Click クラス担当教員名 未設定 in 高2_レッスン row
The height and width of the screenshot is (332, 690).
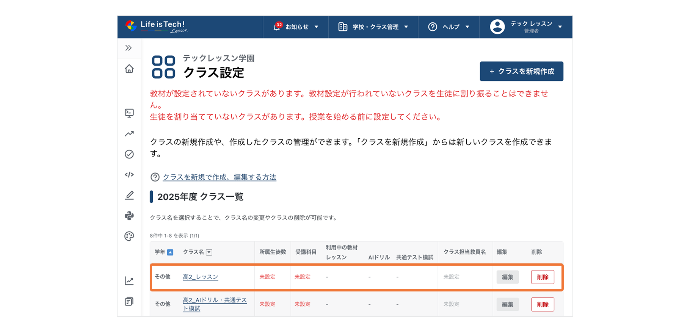[x=451, y=277]
